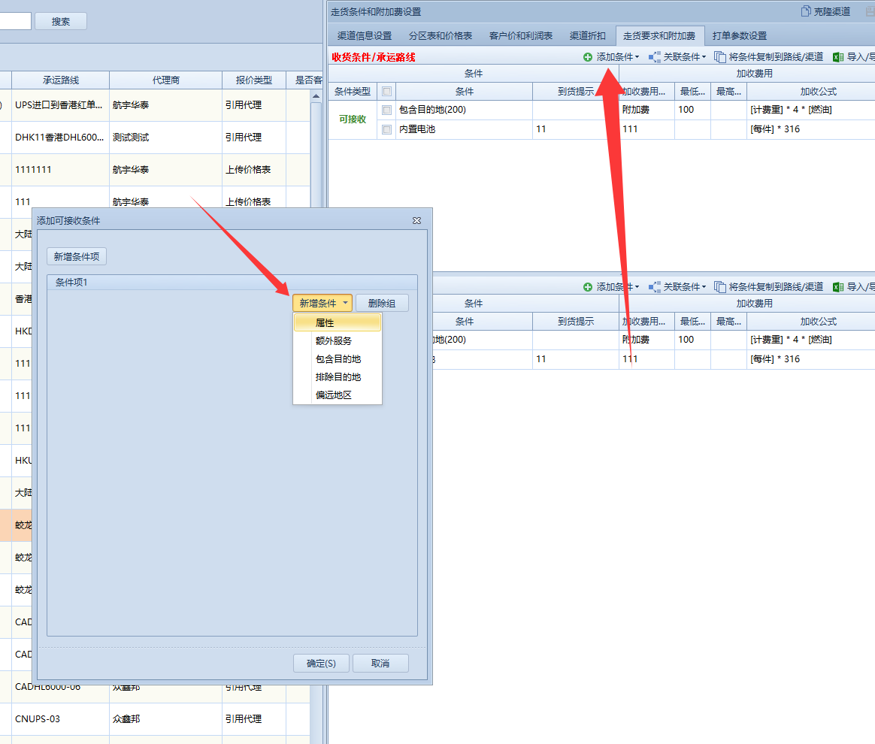Open the 新增条件 dropdown button
The height and width of the screenshot is (744, 875).
tap(322, 304)
